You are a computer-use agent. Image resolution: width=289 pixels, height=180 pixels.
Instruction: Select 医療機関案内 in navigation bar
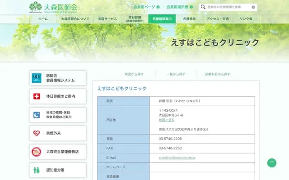coord(162,19)
